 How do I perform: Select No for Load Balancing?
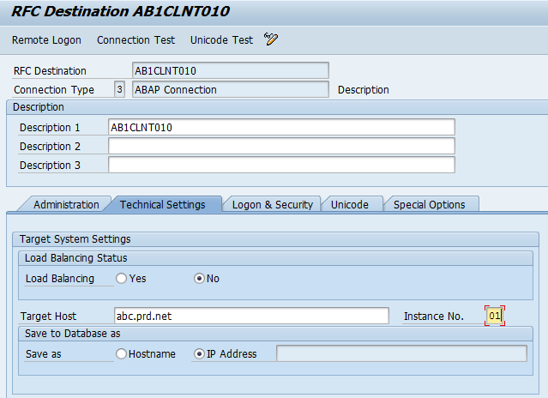pos(201,279)
